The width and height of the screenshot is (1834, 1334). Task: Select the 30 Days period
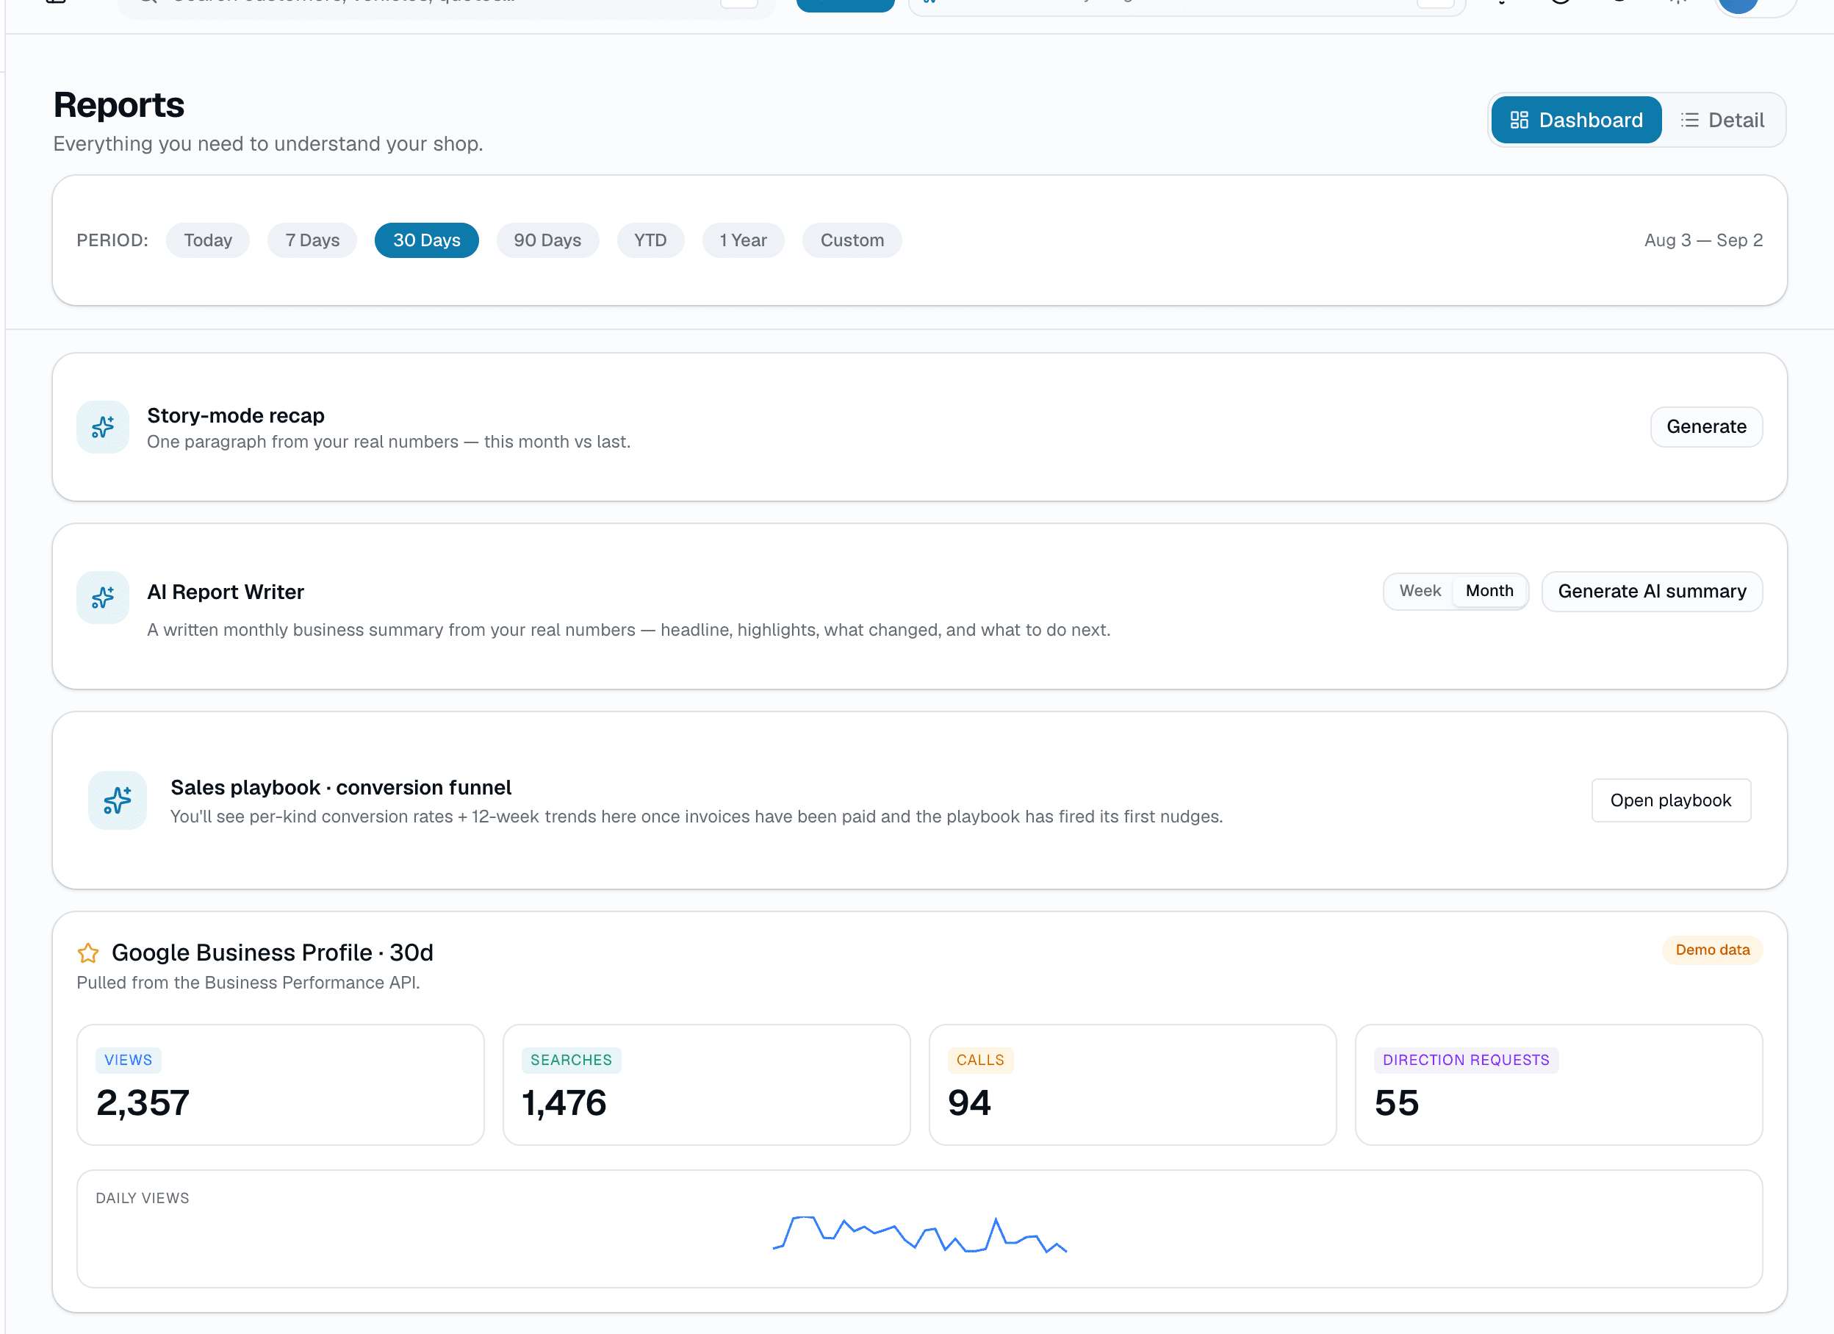[x=427, y=240]
